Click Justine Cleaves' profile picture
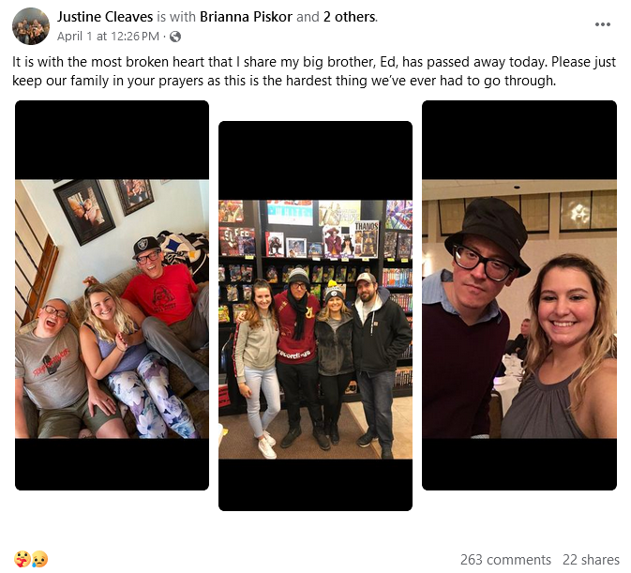 [x=31, y=26]
